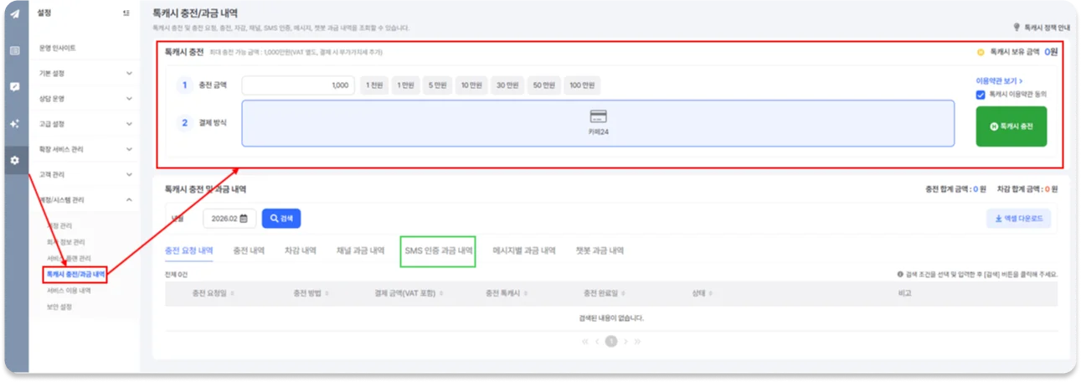Add 5만원 quick amount
1081x382 pixels.
[438, 85]
